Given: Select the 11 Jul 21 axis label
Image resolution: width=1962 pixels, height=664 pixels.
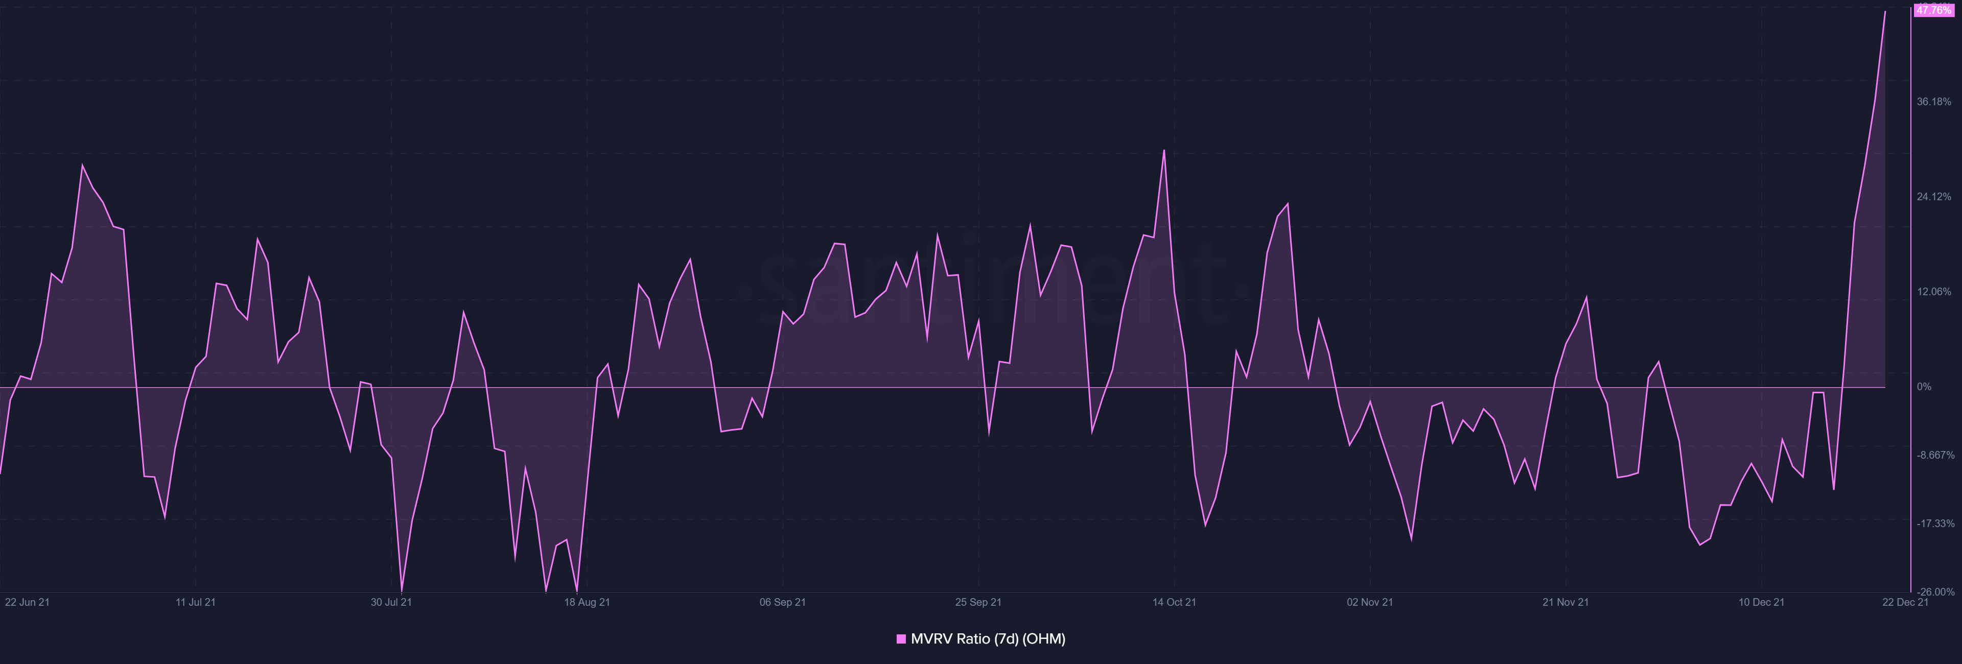Looking at the screenshot, I should pyautogui.click(x=196, y=602).
